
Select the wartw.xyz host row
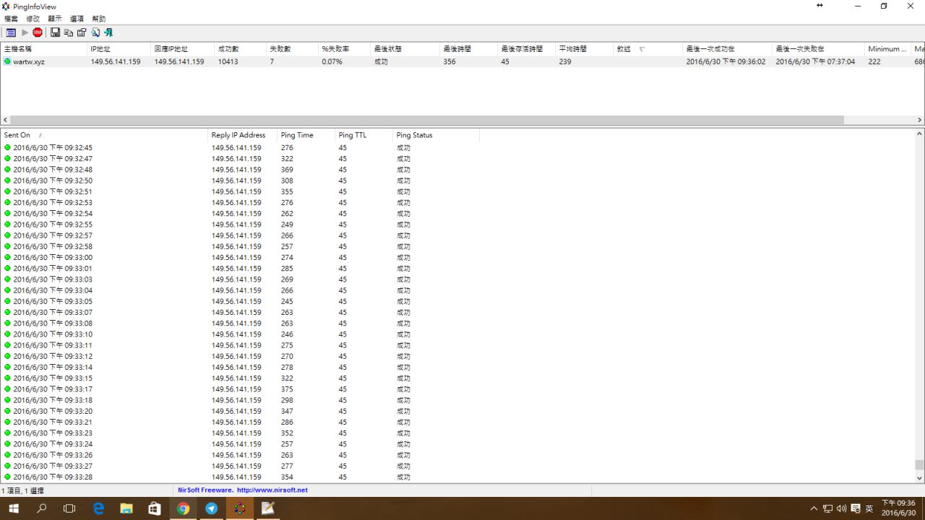click(x=29, y=62)
